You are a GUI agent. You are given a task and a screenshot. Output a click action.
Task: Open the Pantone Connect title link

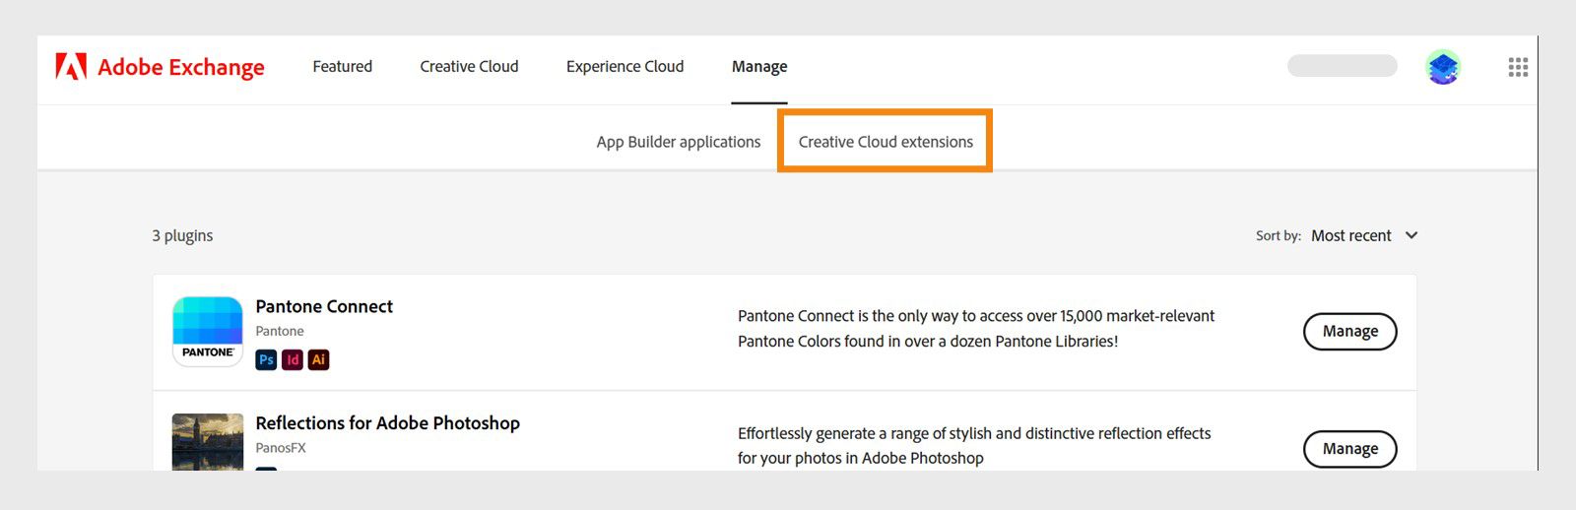tap(324, 306)
